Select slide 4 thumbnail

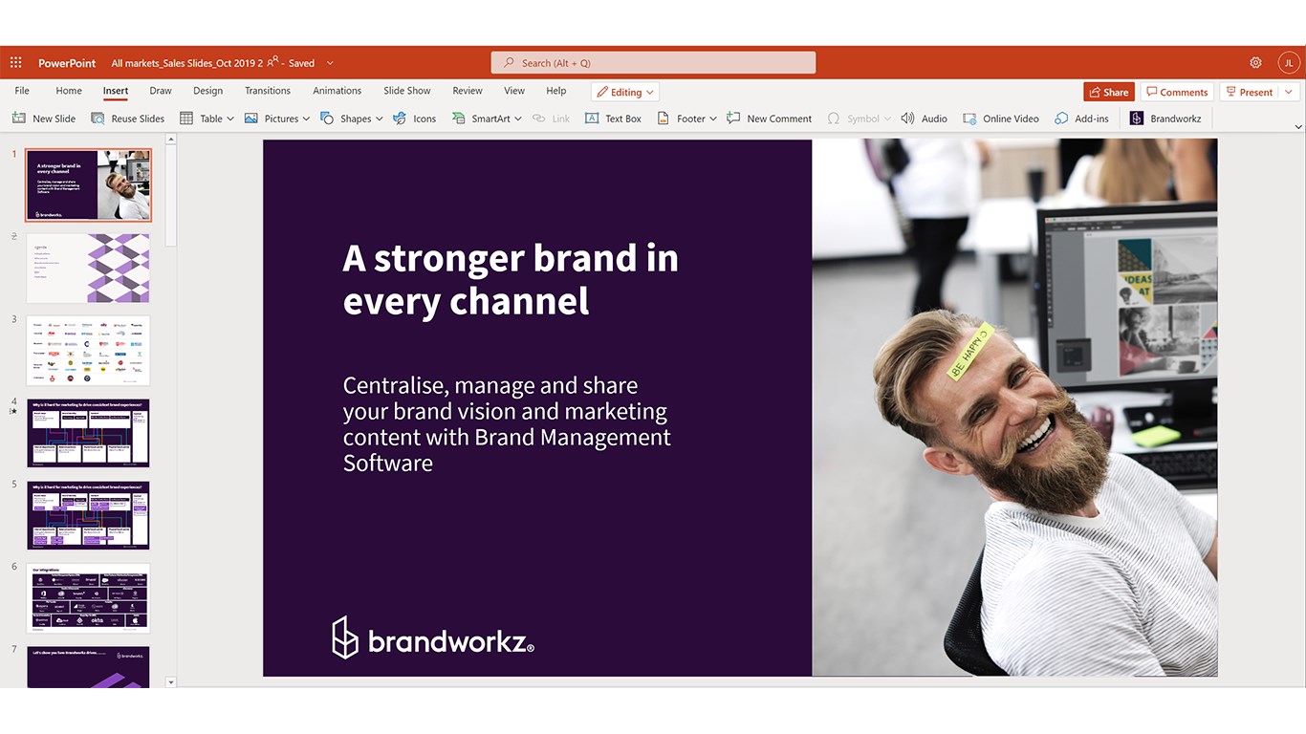[88, 433]
